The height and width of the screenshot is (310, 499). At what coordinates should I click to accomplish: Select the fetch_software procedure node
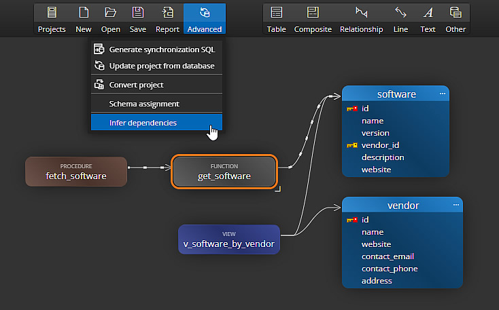coord(76,172)
